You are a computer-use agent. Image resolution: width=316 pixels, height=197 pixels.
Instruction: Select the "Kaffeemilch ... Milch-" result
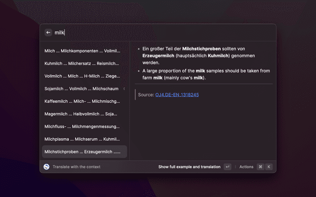click(x=82, y=101)
